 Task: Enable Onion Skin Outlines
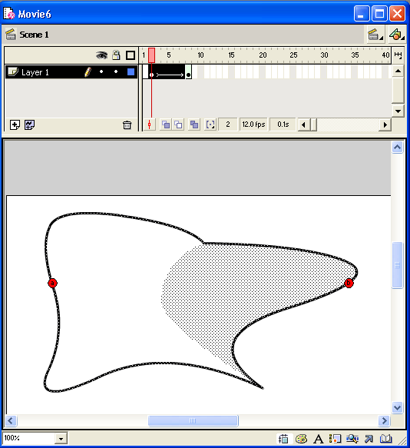(178, 124)
